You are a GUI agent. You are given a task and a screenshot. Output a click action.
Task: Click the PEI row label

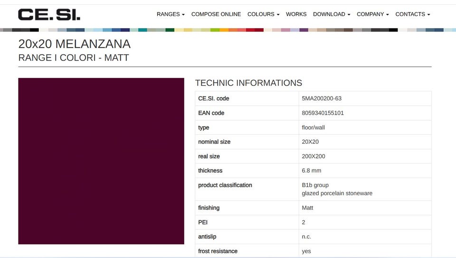pos(203,222)
